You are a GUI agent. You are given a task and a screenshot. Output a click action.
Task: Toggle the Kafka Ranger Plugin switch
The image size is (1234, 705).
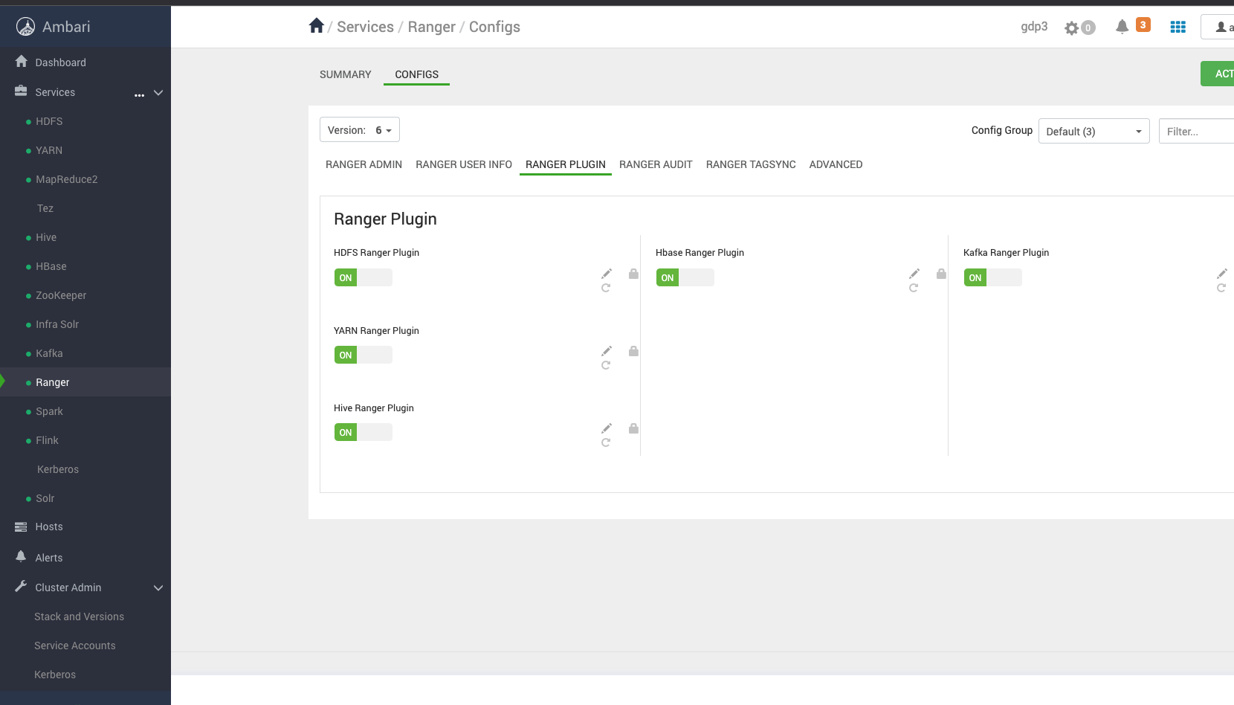click(x=993, y=277)
